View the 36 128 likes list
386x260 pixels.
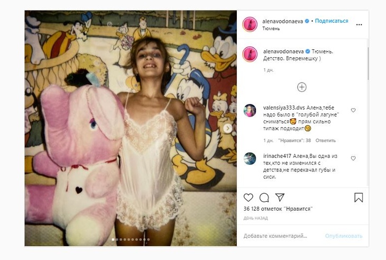(x=278, y=209)
